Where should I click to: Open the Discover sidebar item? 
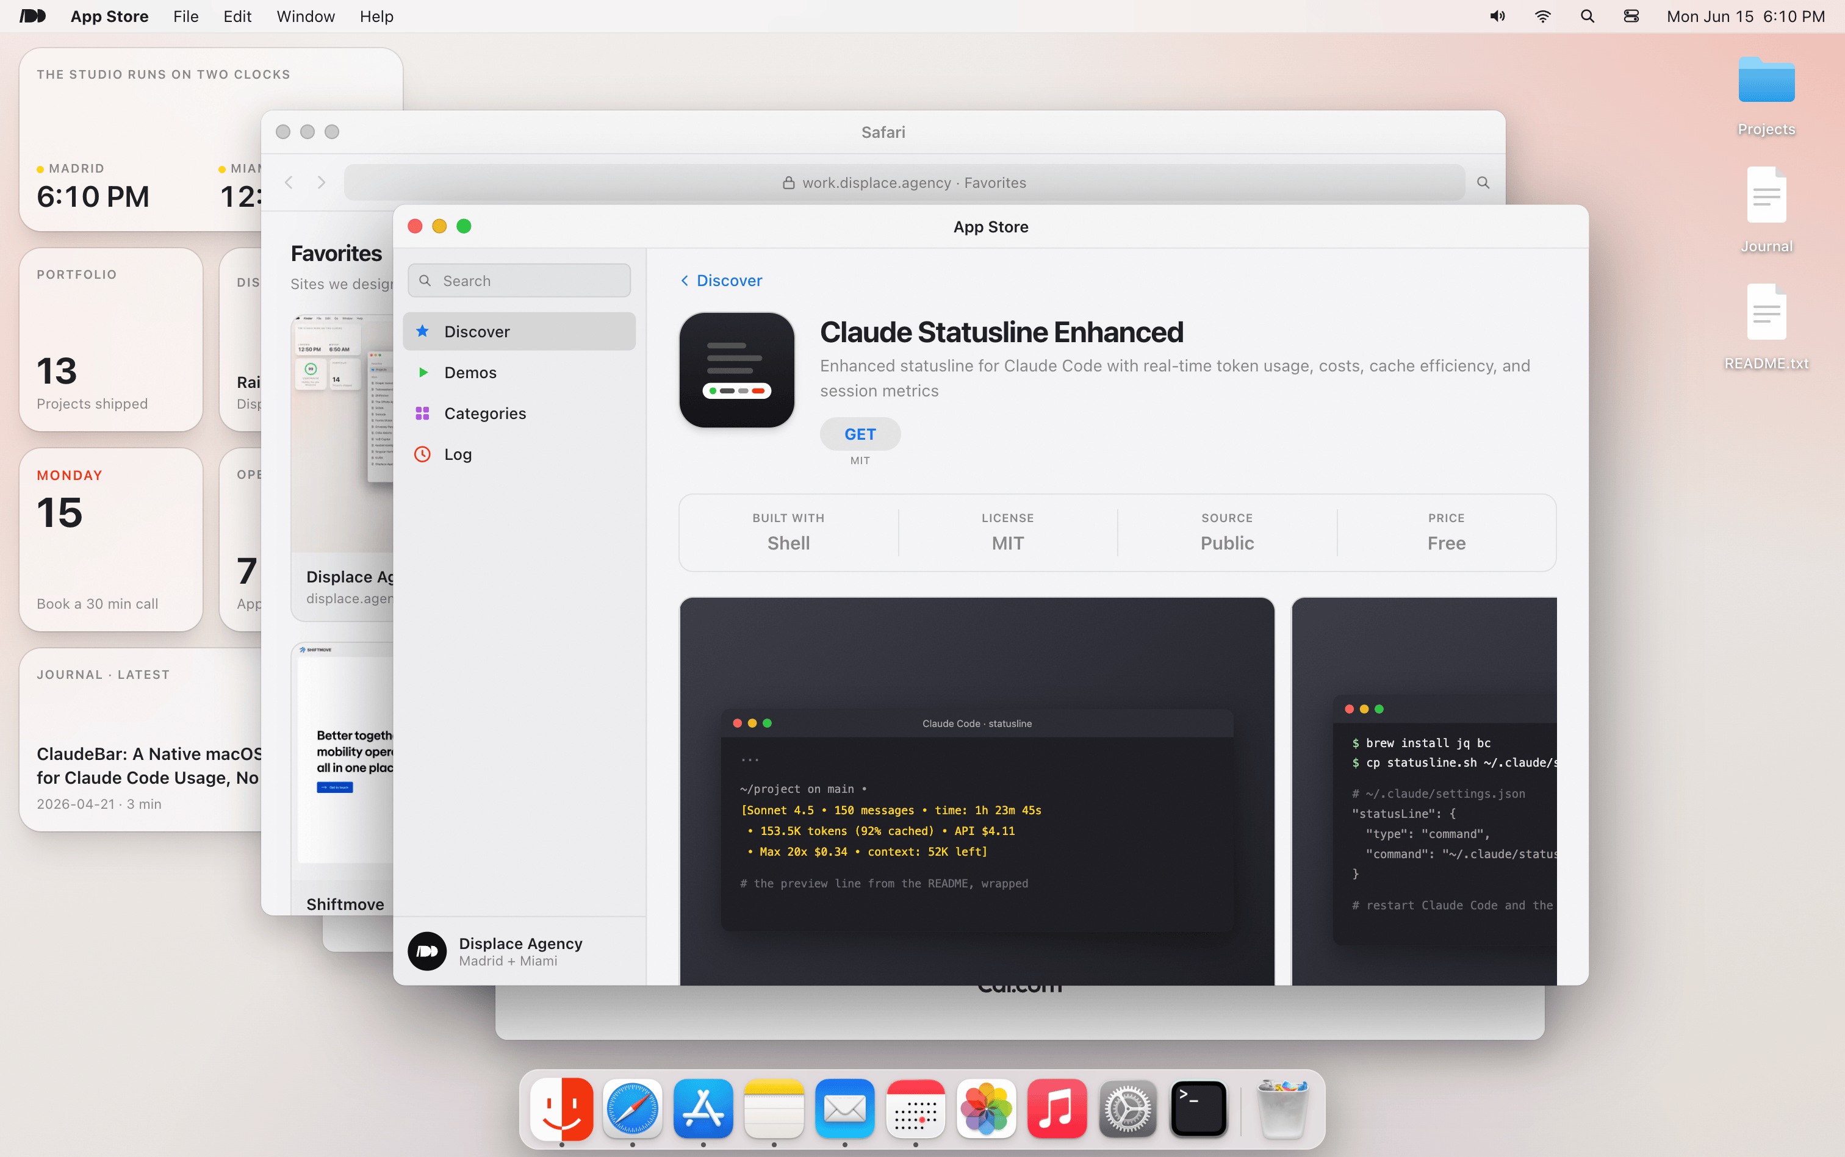click(x=519, y=331)
